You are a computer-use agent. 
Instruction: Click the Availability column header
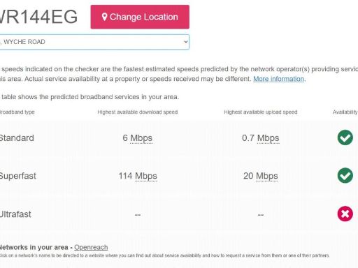coord(345,112)
